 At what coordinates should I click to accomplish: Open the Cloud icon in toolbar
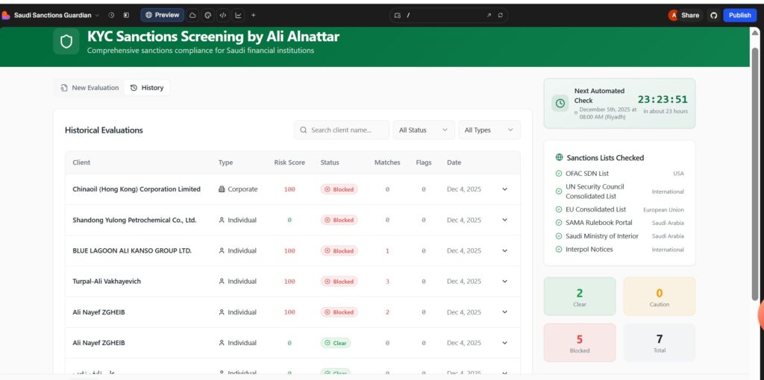tap(192, 15)
